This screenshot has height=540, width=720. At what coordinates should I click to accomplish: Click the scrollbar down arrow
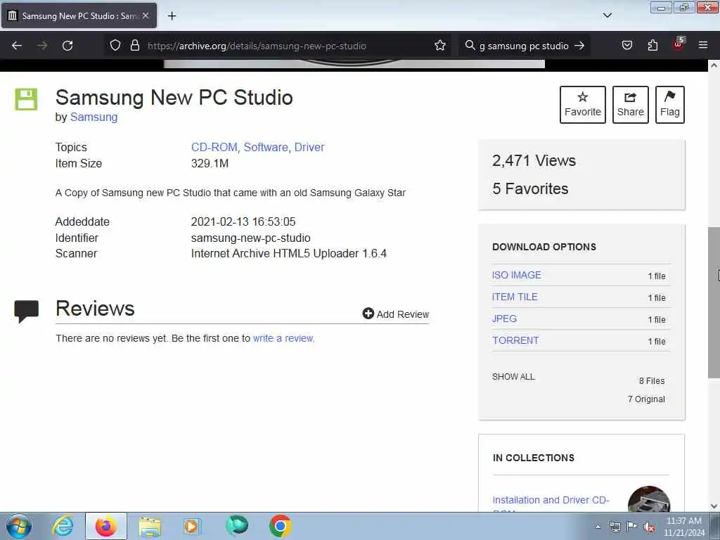tap(714, 506)
